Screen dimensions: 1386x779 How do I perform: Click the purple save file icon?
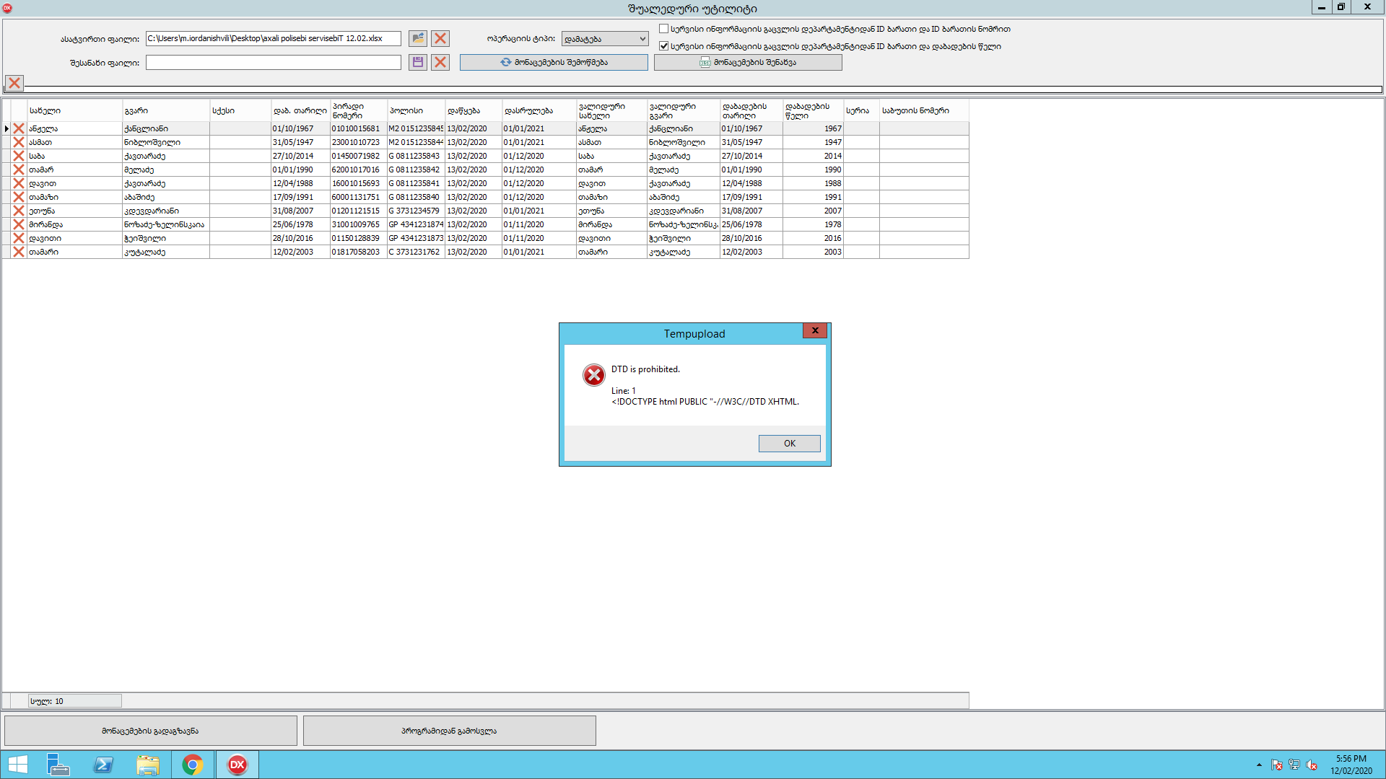tap(417, 62)
